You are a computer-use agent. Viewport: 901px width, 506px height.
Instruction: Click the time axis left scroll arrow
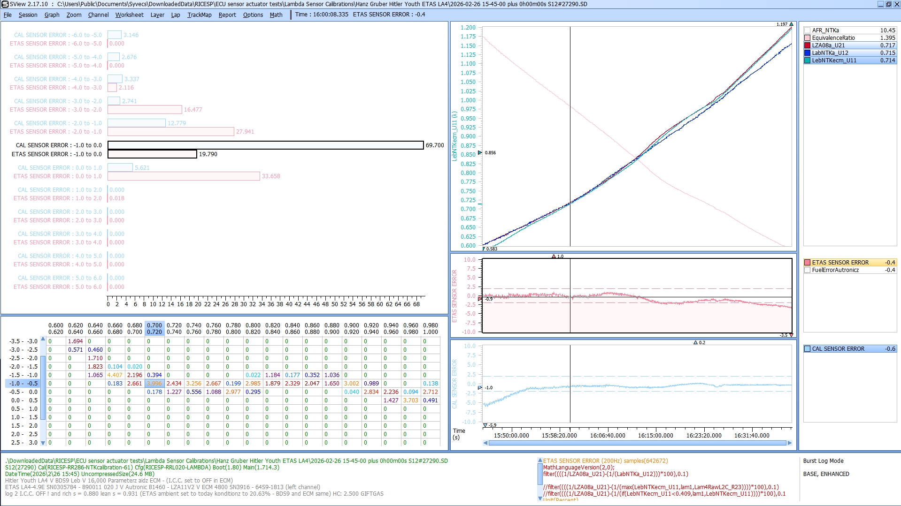coord(485,443)
